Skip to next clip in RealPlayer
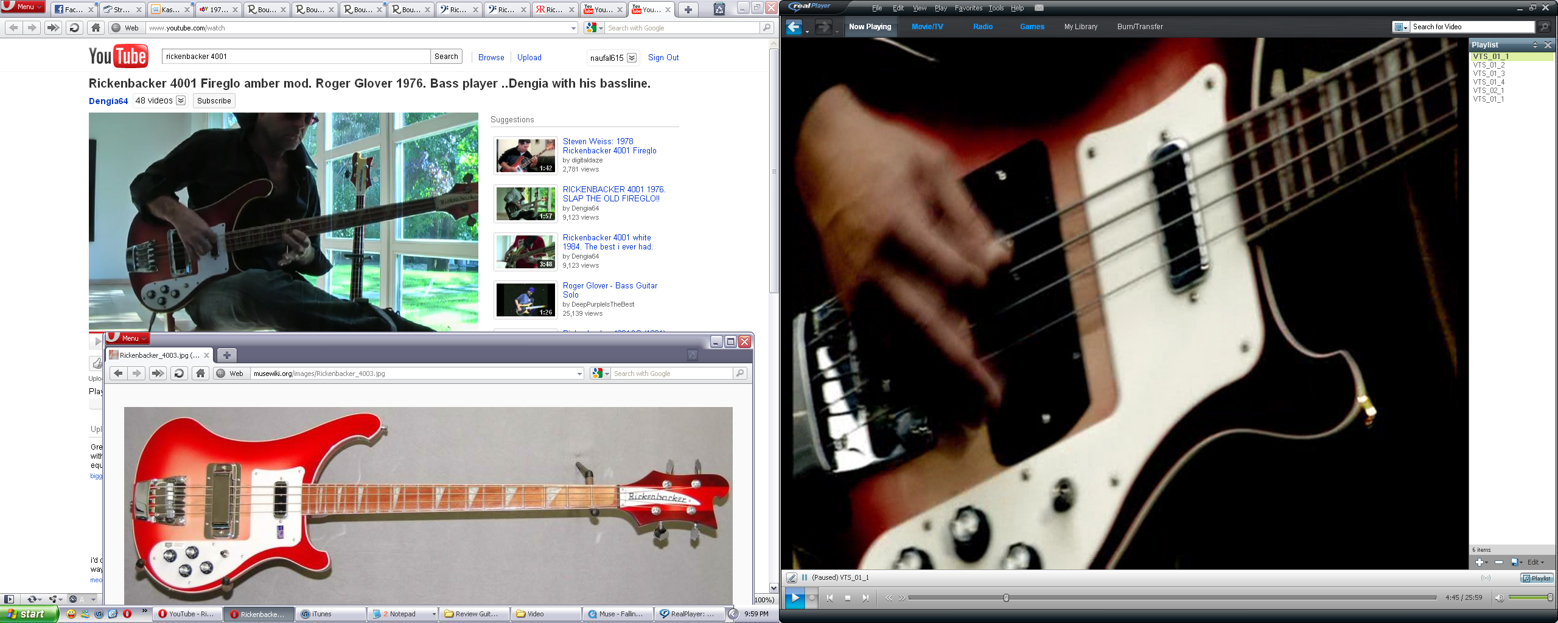Viewport: 1558px width, 623px height. tap(865, 598)
